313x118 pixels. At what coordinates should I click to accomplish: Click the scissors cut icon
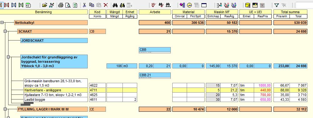click(x=85, y=5)
